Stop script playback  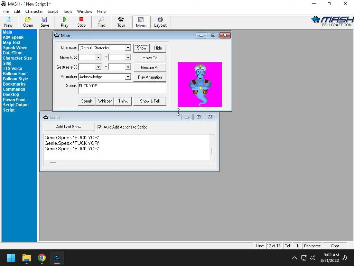[x=81, y=22]
